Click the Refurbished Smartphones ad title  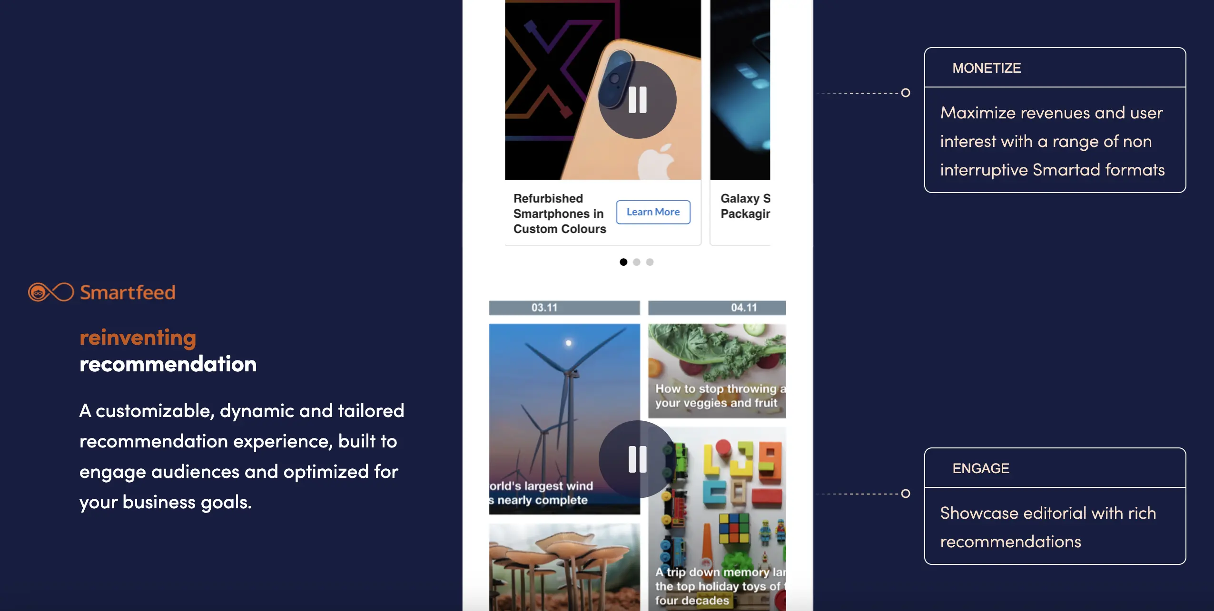click(x=560, y=213)
